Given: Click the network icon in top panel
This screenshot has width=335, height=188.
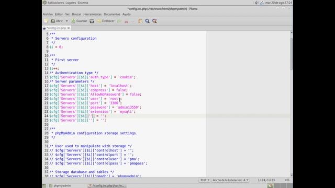Looking at the screenshot, I should coord(262,3).
